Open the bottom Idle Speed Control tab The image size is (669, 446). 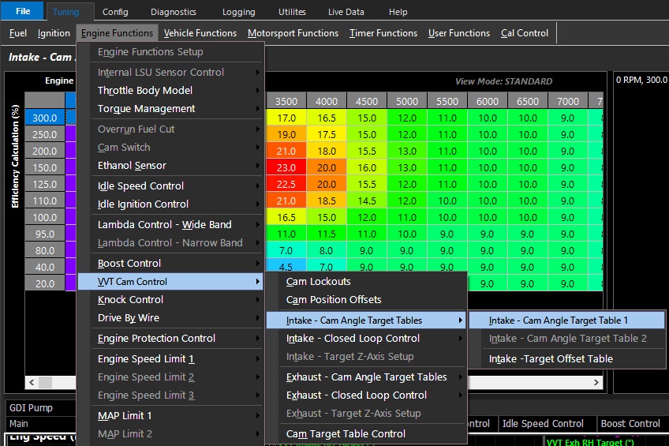(x=543, y=424)
